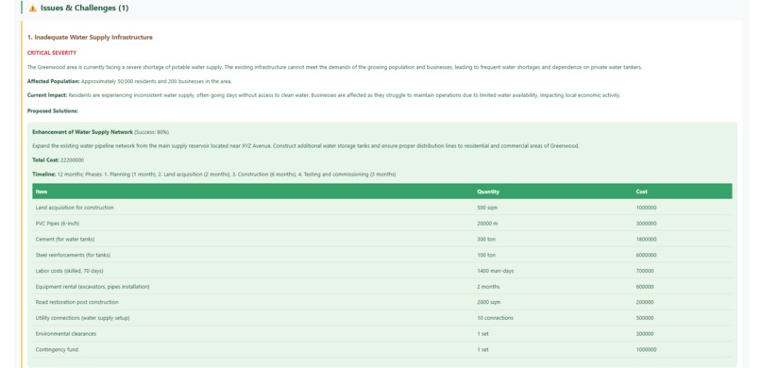Click the "Total Cost:" label
The height and width of the screenshot is (368, 761).
click(45, 160)
